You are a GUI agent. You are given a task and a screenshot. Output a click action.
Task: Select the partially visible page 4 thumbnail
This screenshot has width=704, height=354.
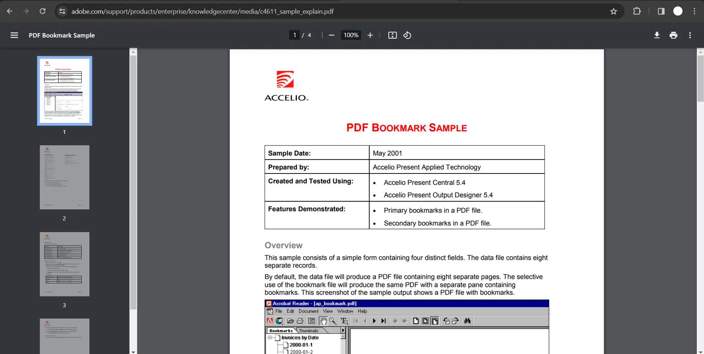(64, 336)
